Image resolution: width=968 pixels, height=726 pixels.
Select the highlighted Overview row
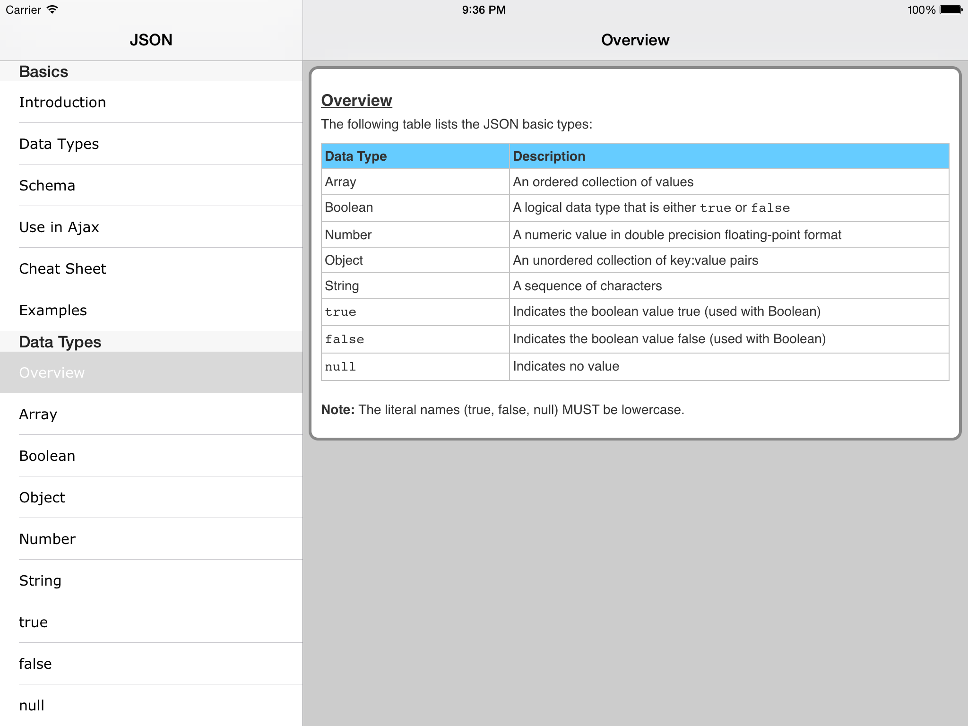pyautogui.click(x=52, y=373)
